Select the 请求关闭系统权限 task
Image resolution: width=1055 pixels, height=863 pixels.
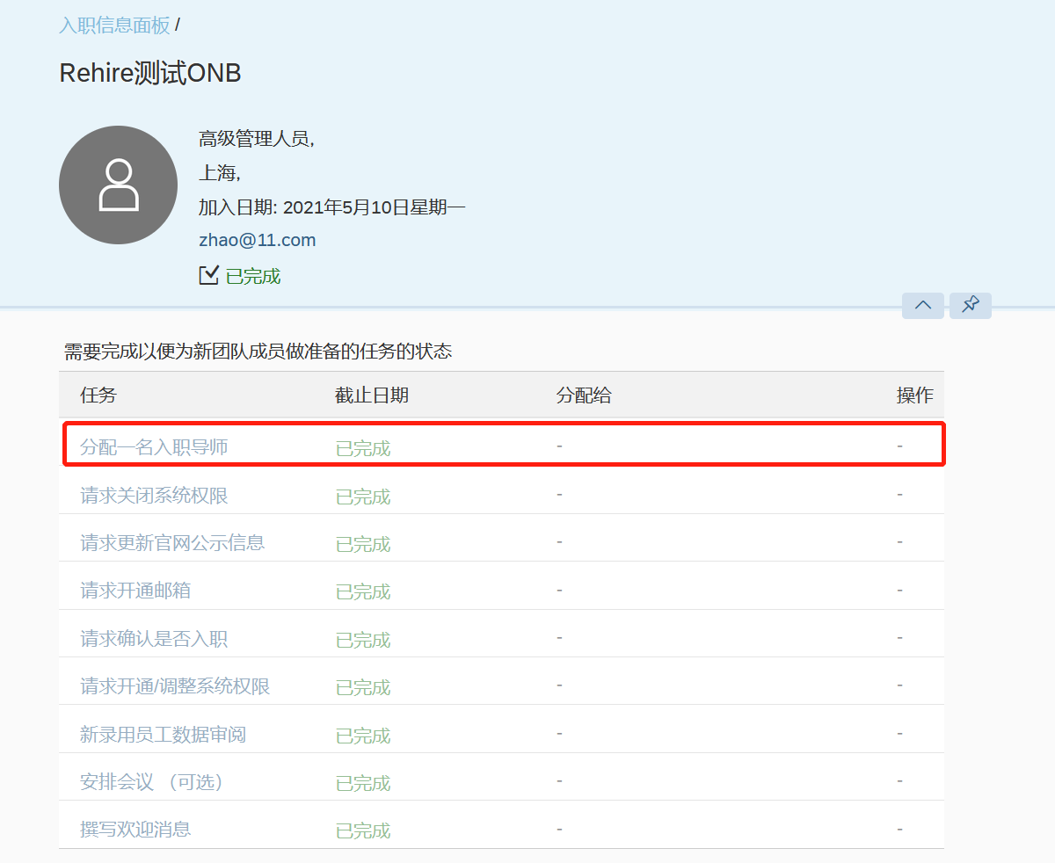154,496
